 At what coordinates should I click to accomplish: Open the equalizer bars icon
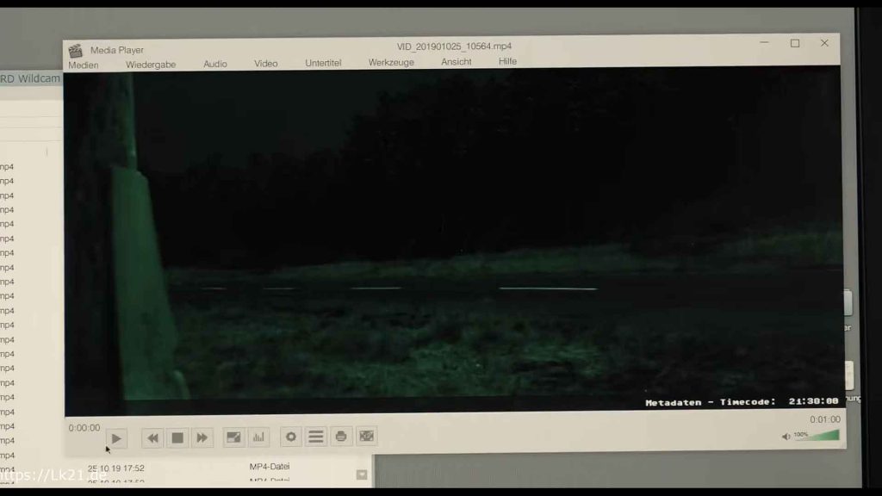[x=258, y=437]
